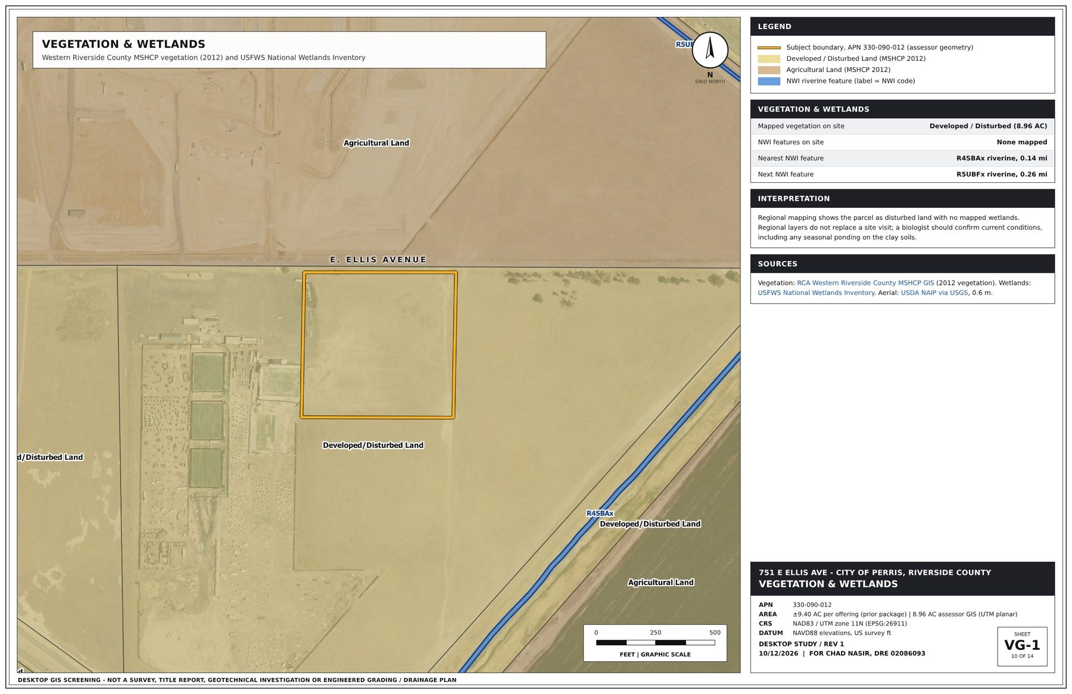Image resolution: width=1072 pixels, height=694 pixels.
Task: Click the INTERPRETATION panel header
Action: pos(902,198)
